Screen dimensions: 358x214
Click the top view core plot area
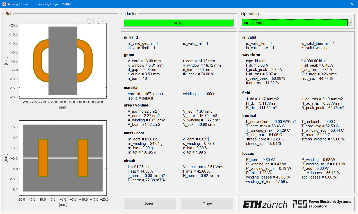coord(63,61)
